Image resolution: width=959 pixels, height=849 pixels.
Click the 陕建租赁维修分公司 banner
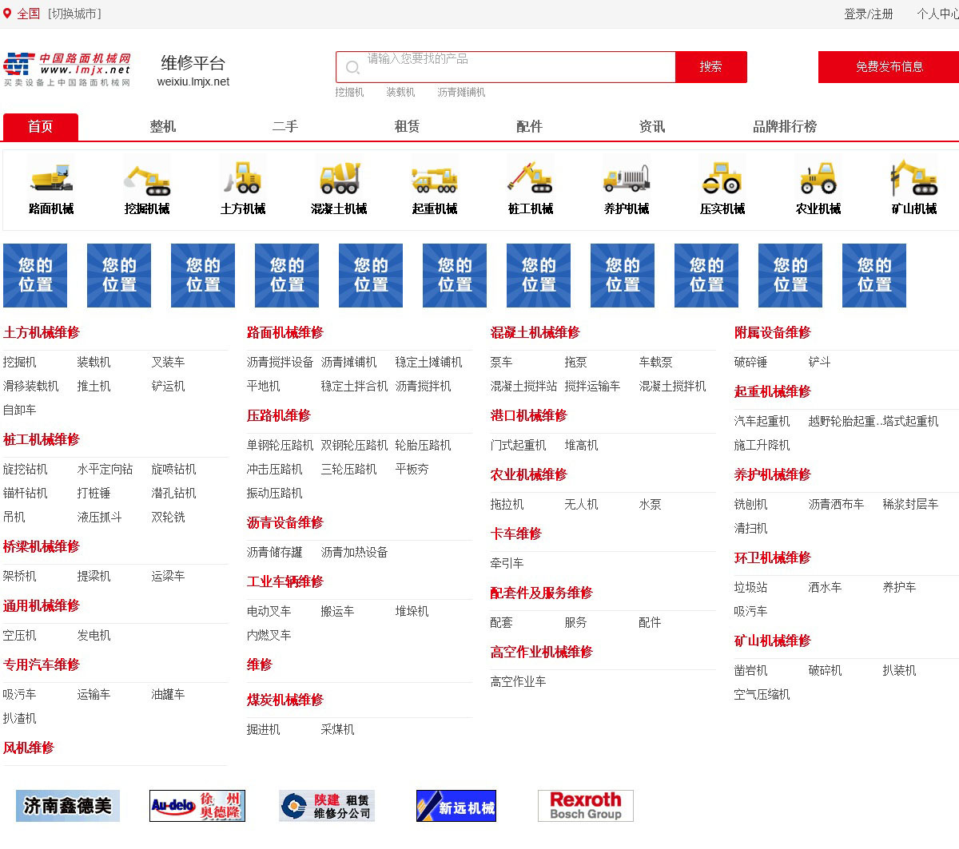coord(327,806)
